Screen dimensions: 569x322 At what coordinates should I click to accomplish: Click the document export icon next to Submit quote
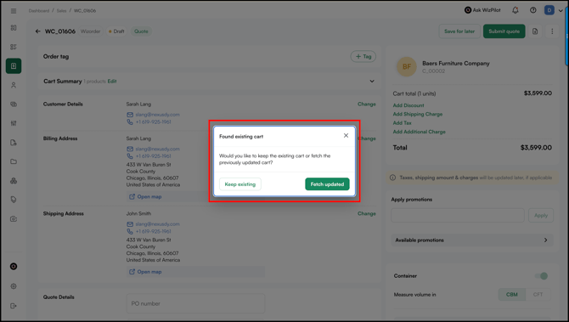(535, 31)
